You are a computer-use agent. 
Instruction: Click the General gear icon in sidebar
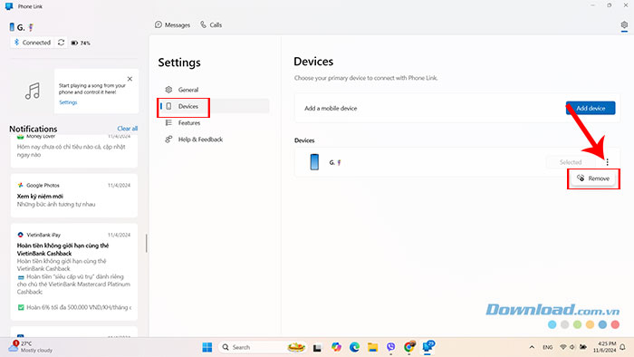[168, 90]
